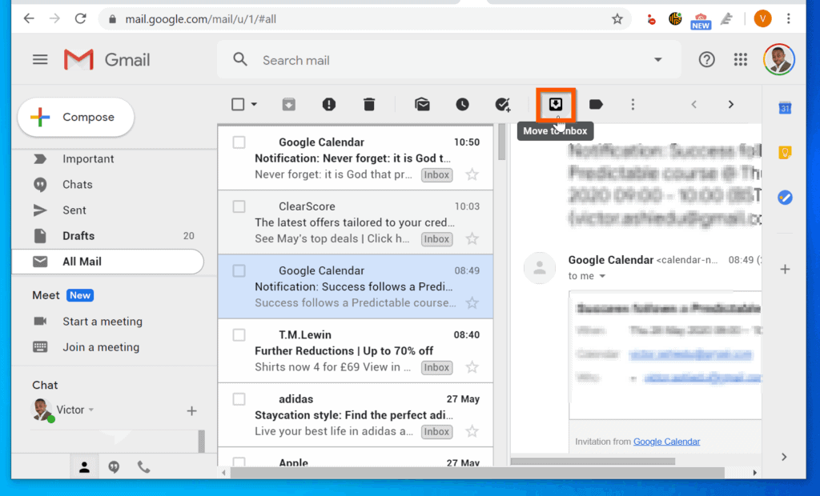This screenshot has height=496, width=820.
Task: Go to newer messages with left arrow
Action: (x=694, y=105)
